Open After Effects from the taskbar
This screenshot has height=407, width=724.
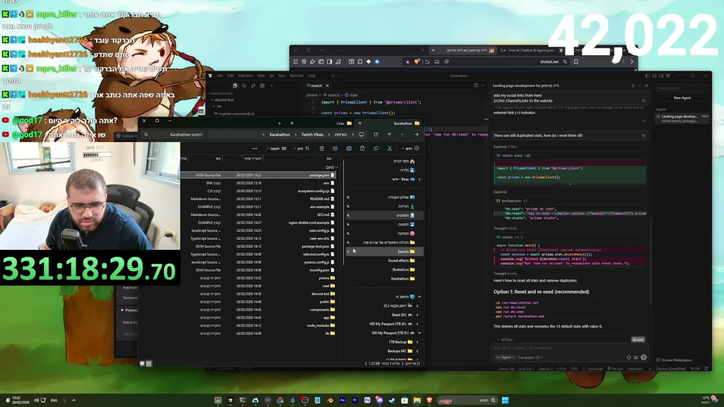pos(342,400)
